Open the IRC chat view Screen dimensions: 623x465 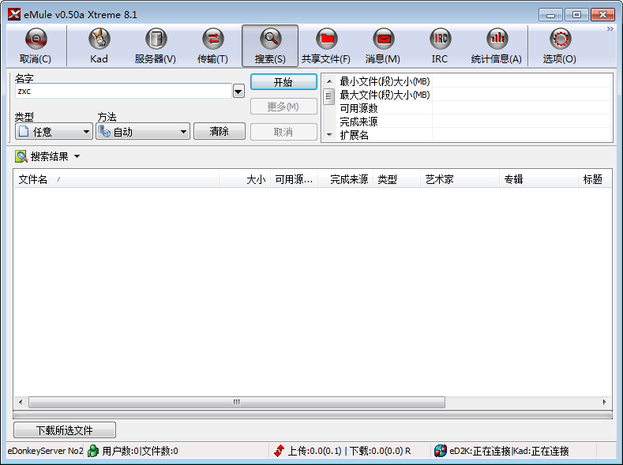tap(440, 46)
